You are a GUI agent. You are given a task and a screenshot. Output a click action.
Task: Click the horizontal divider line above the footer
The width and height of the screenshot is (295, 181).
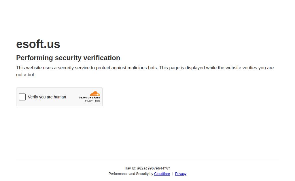(147, 161)
